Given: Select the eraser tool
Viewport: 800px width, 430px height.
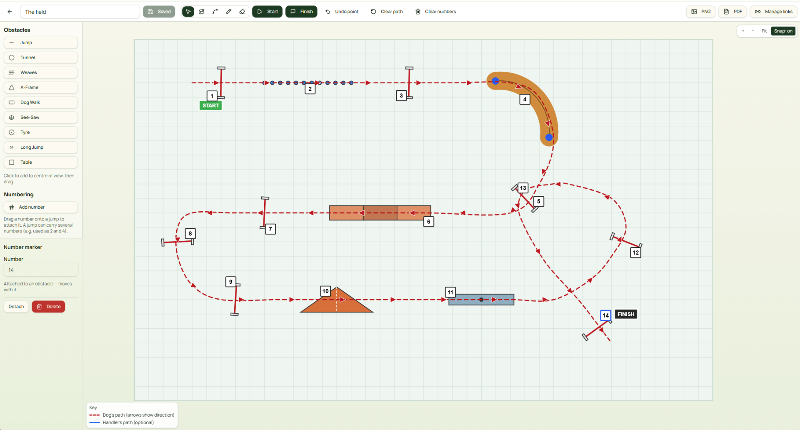Looking at the screenshot, I should coord(242,12).
